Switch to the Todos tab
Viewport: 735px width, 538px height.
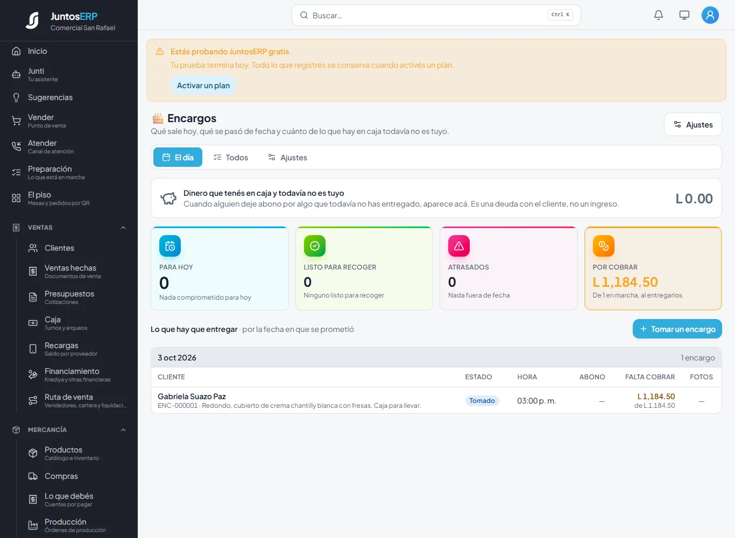(x=230, y=157)
